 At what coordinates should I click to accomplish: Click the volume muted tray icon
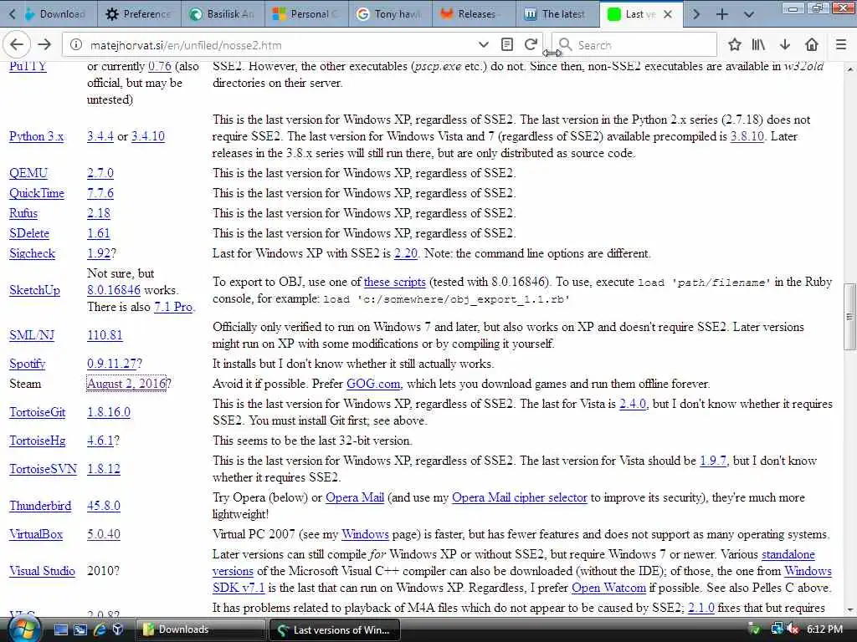click(793, 629)
